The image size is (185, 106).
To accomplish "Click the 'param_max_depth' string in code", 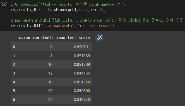I will click(x=57, y=26).
